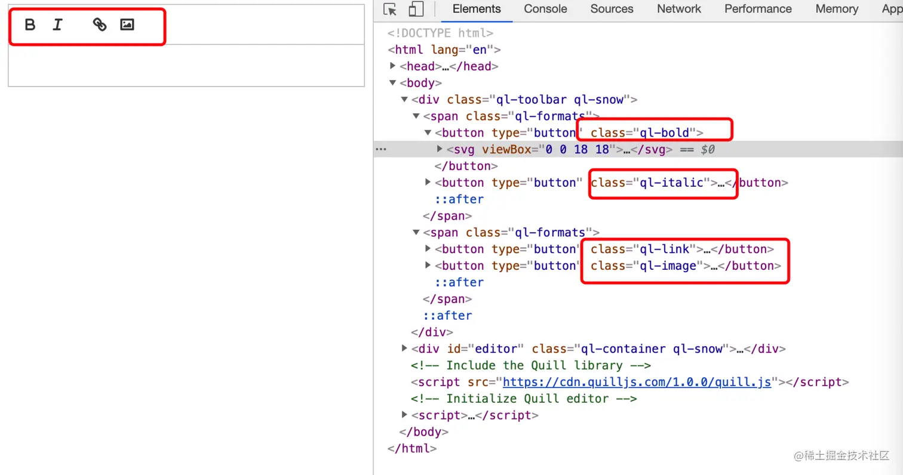This screenshot has height=475, width=903.
Task: Toggle device toolbar icon in DevTools
Action: pos(416,9)
